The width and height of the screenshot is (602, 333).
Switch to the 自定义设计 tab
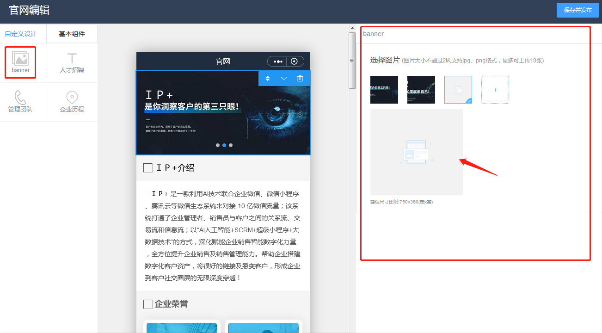coord(21,34)
